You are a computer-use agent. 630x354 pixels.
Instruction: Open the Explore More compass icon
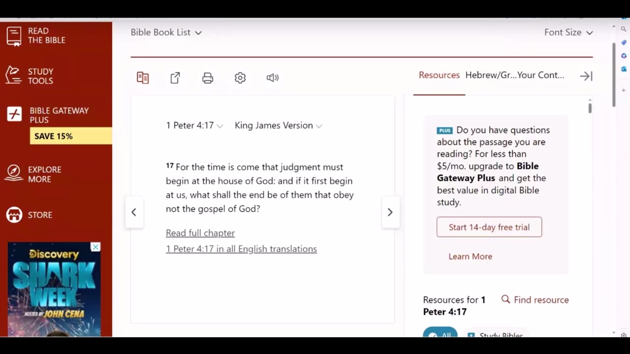tap(14, 173)
